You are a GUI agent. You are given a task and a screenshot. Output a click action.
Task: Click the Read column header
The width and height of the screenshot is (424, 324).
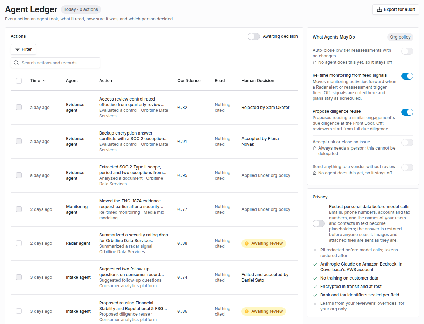pos(220,81)
